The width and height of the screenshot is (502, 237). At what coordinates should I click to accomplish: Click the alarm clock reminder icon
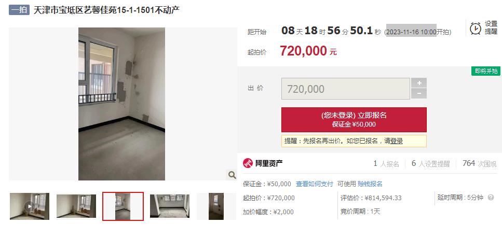click(x=476, y=28)
